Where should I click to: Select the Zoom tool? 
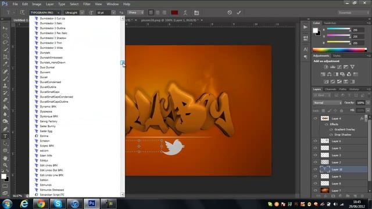tap(5, 165)
